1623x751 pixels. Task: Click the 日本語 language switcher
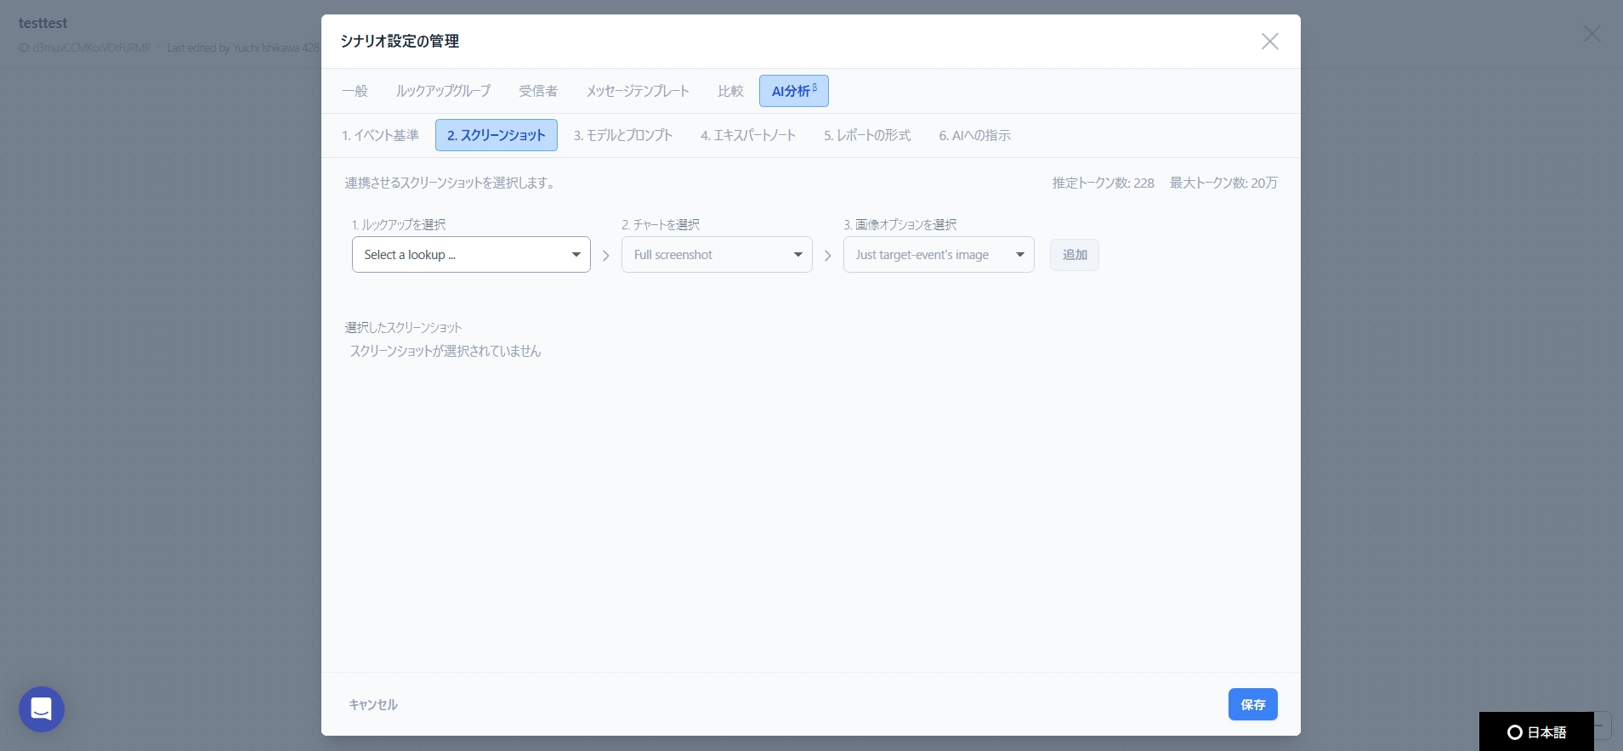1536,731
